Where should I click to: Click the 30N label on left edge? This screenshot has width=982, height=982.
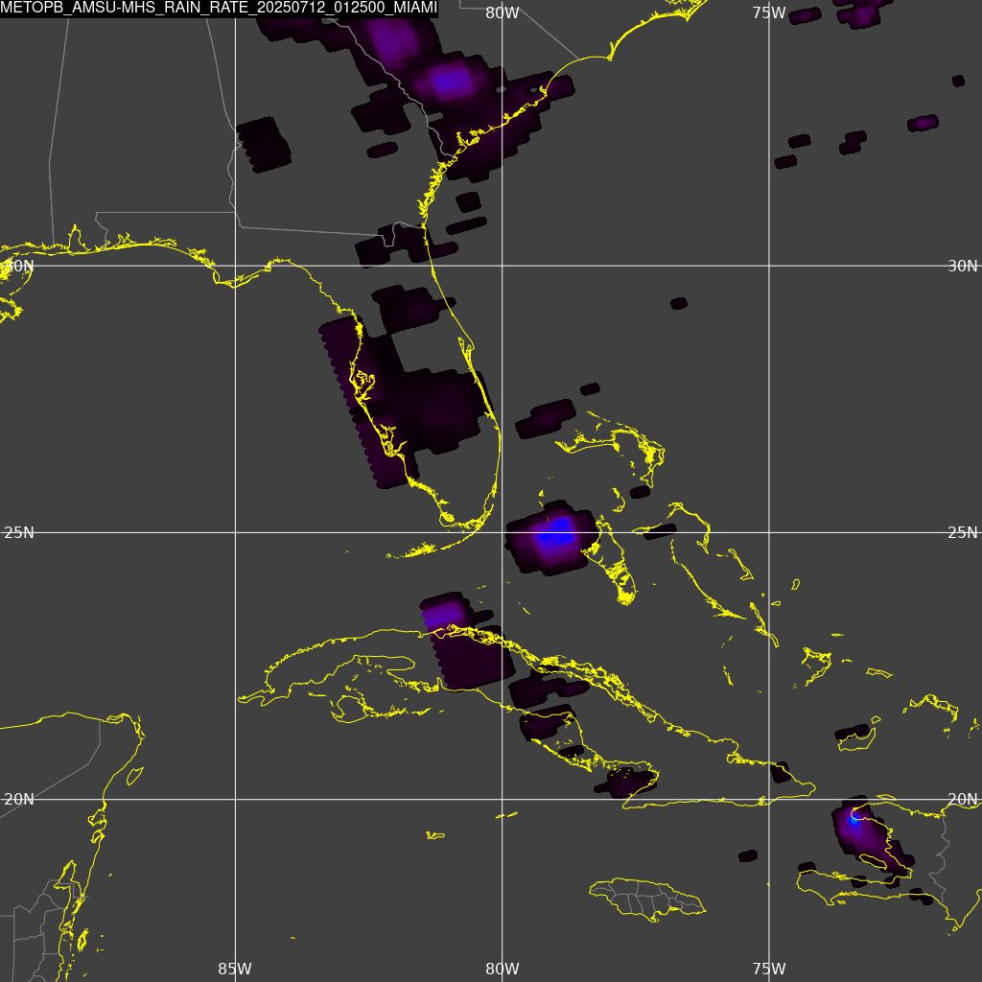[17, 267]
